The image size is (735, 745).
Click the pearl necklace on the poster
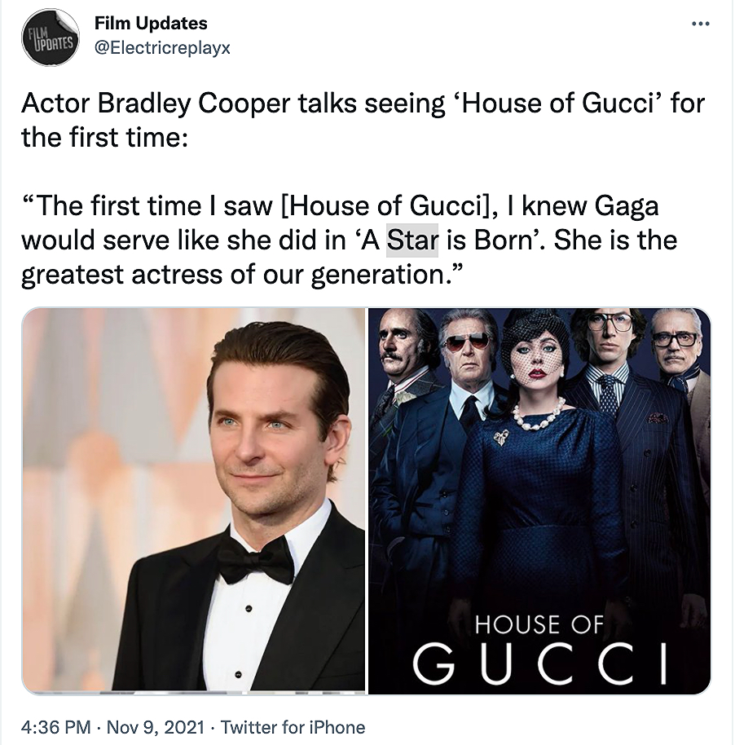(538, 417)
